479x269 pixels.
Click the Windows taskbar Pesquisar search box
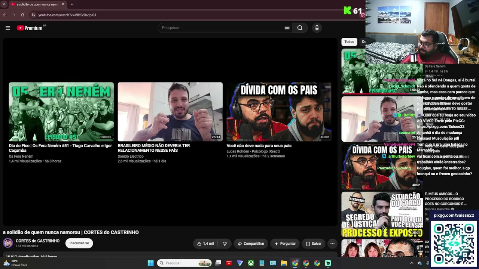(x=184, y=263)
